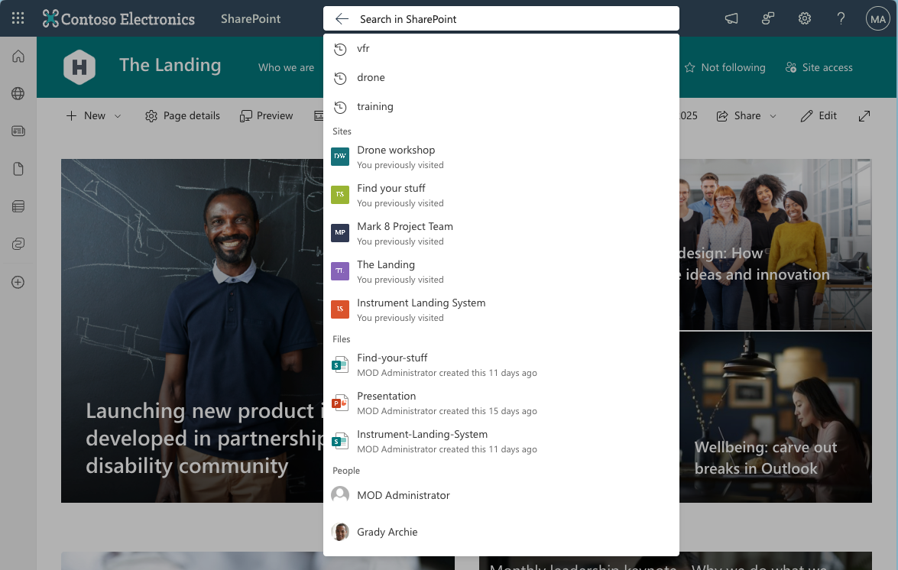Click the Edit page button

[819, 116]
